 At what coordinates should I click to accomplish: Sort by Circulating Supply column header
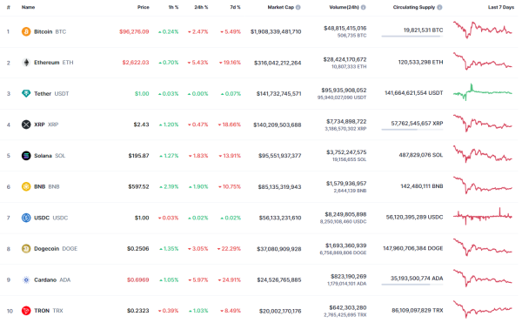(x=414, y=7)
